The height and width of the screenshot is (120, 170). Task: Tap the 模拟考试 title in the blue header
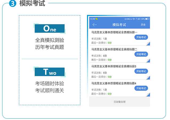tap(119, 25)
